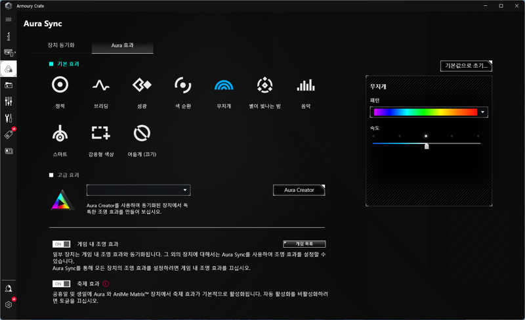This screenshot has width=525, height=320.
Task: Open Scenario Profiles sliders icon in sidebar
Action: pyautogui.click(x=9, y=102)
